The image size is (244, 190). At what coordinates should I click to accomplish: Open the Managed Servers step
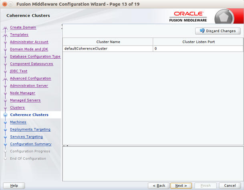(x=25, y=100)
